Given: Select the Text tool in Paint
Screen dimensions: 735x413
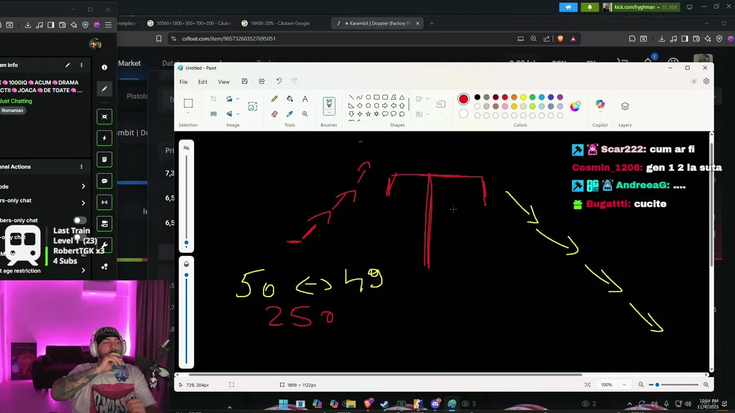Looking at the screenshot, I should click(305, 99).
